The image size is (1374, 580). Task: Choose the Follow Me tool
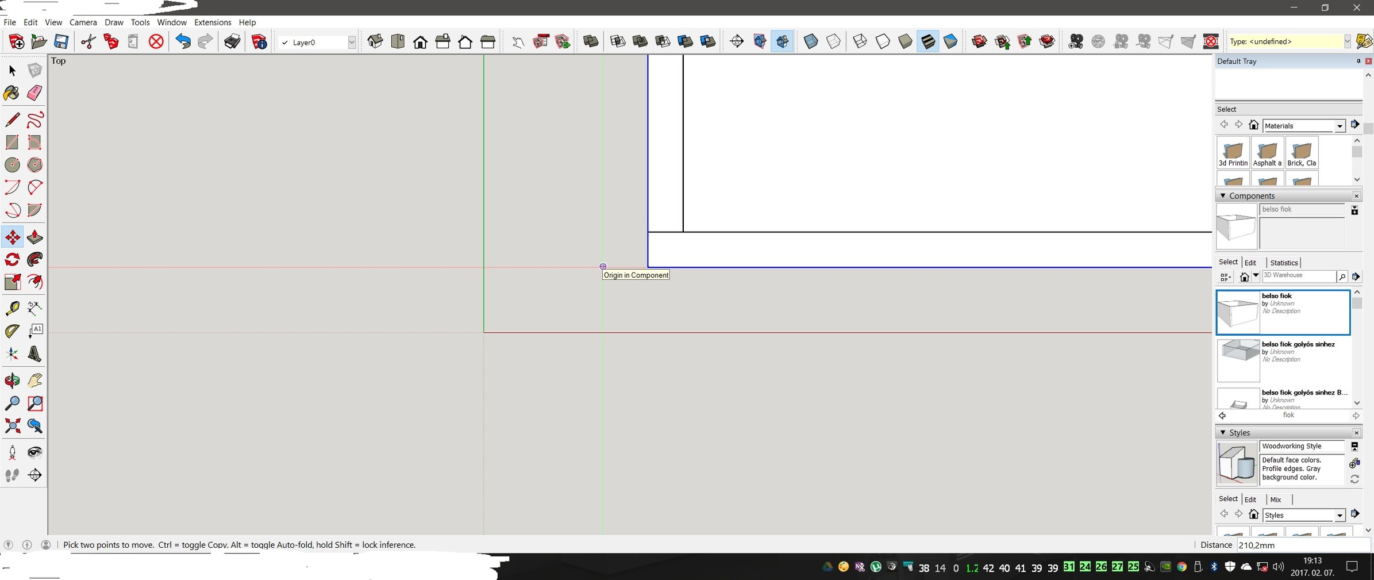tap(34, 259)
